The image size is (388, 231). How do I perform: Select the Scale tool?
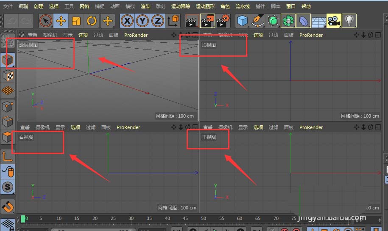pyautogui.click(x=76, y=21)
